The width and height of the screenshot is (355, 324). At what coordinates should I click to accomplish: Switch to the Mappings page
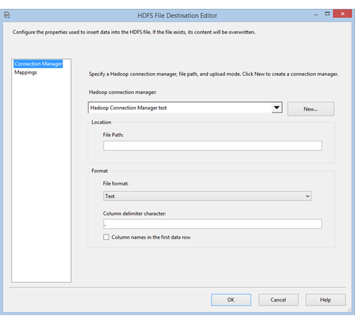[x=25, y=72]
